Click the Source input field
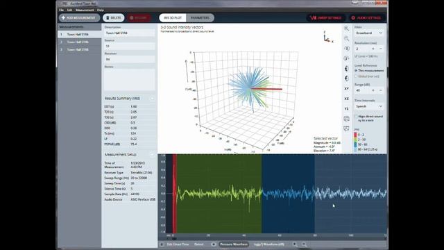444x250 pixels. [130, 47]
